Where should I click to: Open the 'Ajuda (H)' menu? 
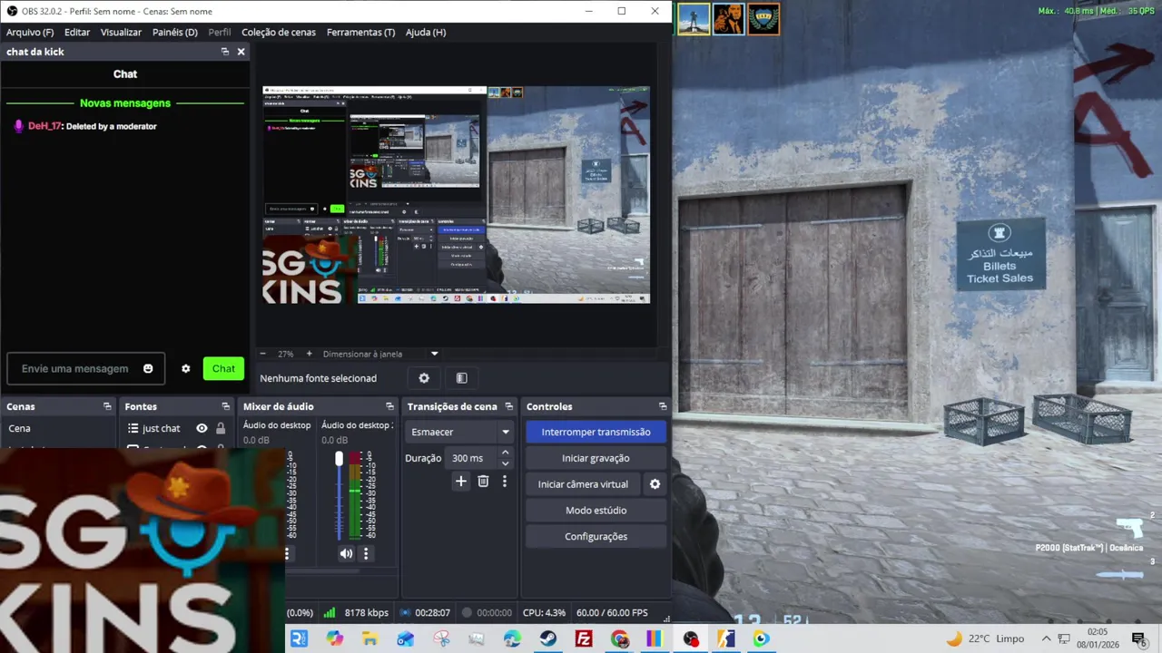[x=426, y=32]
